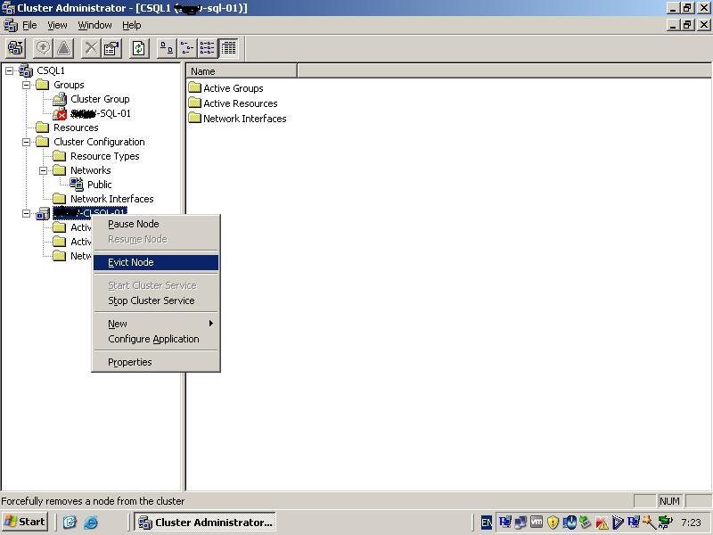Click the Refresh toolbar icon
This screenshot has width=713, height=535.
(x=139, y=48)
